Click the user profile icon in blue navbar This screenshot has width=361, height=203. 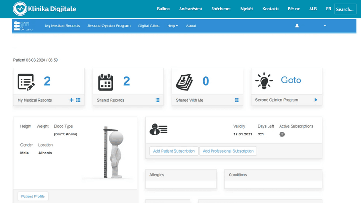click(x=297, y=26)
